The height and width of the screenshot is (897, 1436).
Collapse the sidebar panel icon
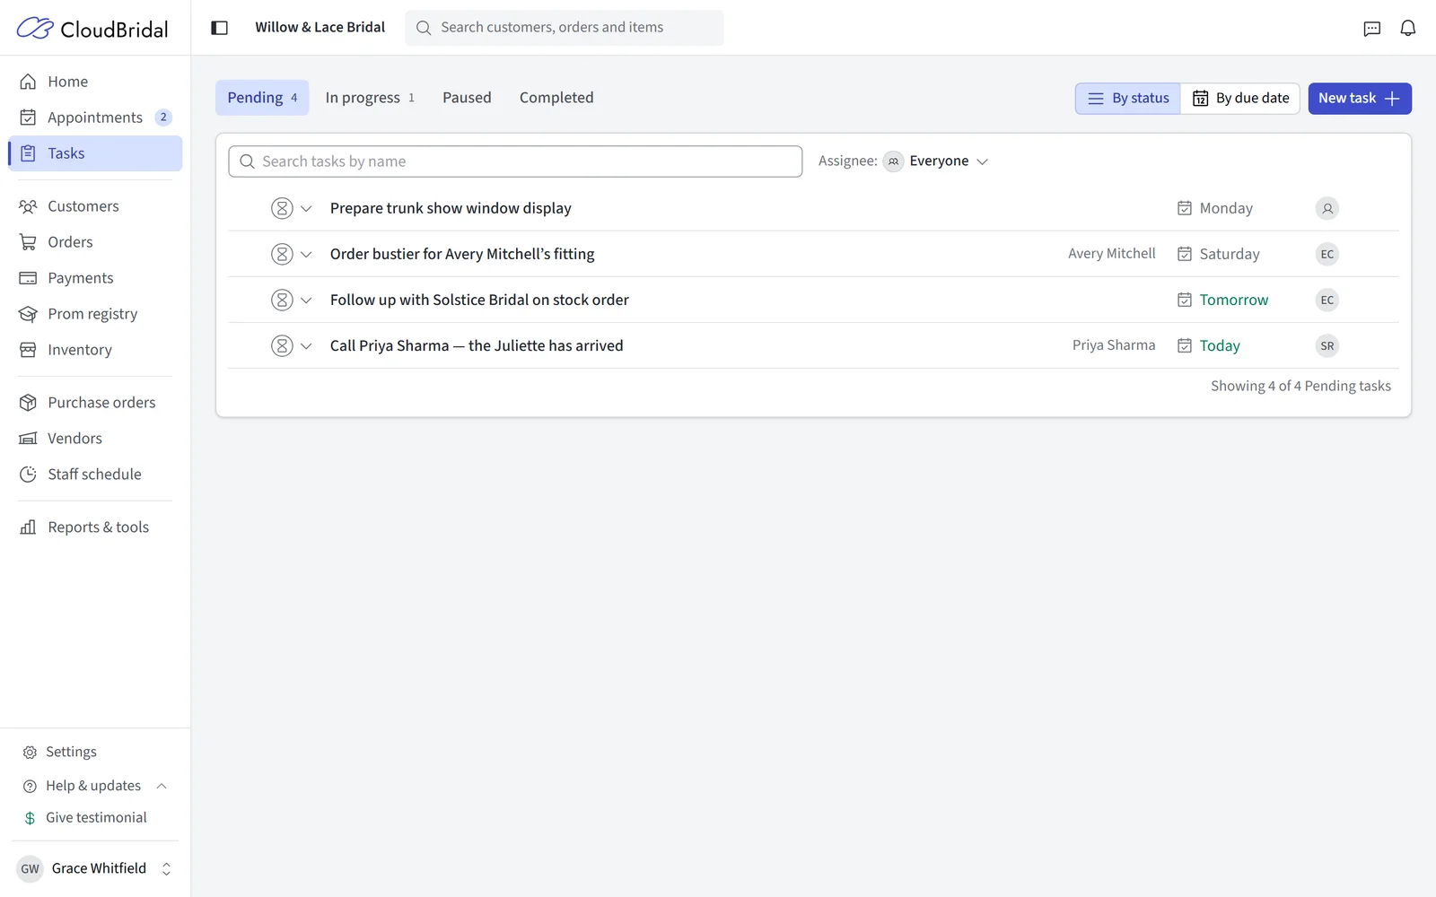[x=219, y=28]
